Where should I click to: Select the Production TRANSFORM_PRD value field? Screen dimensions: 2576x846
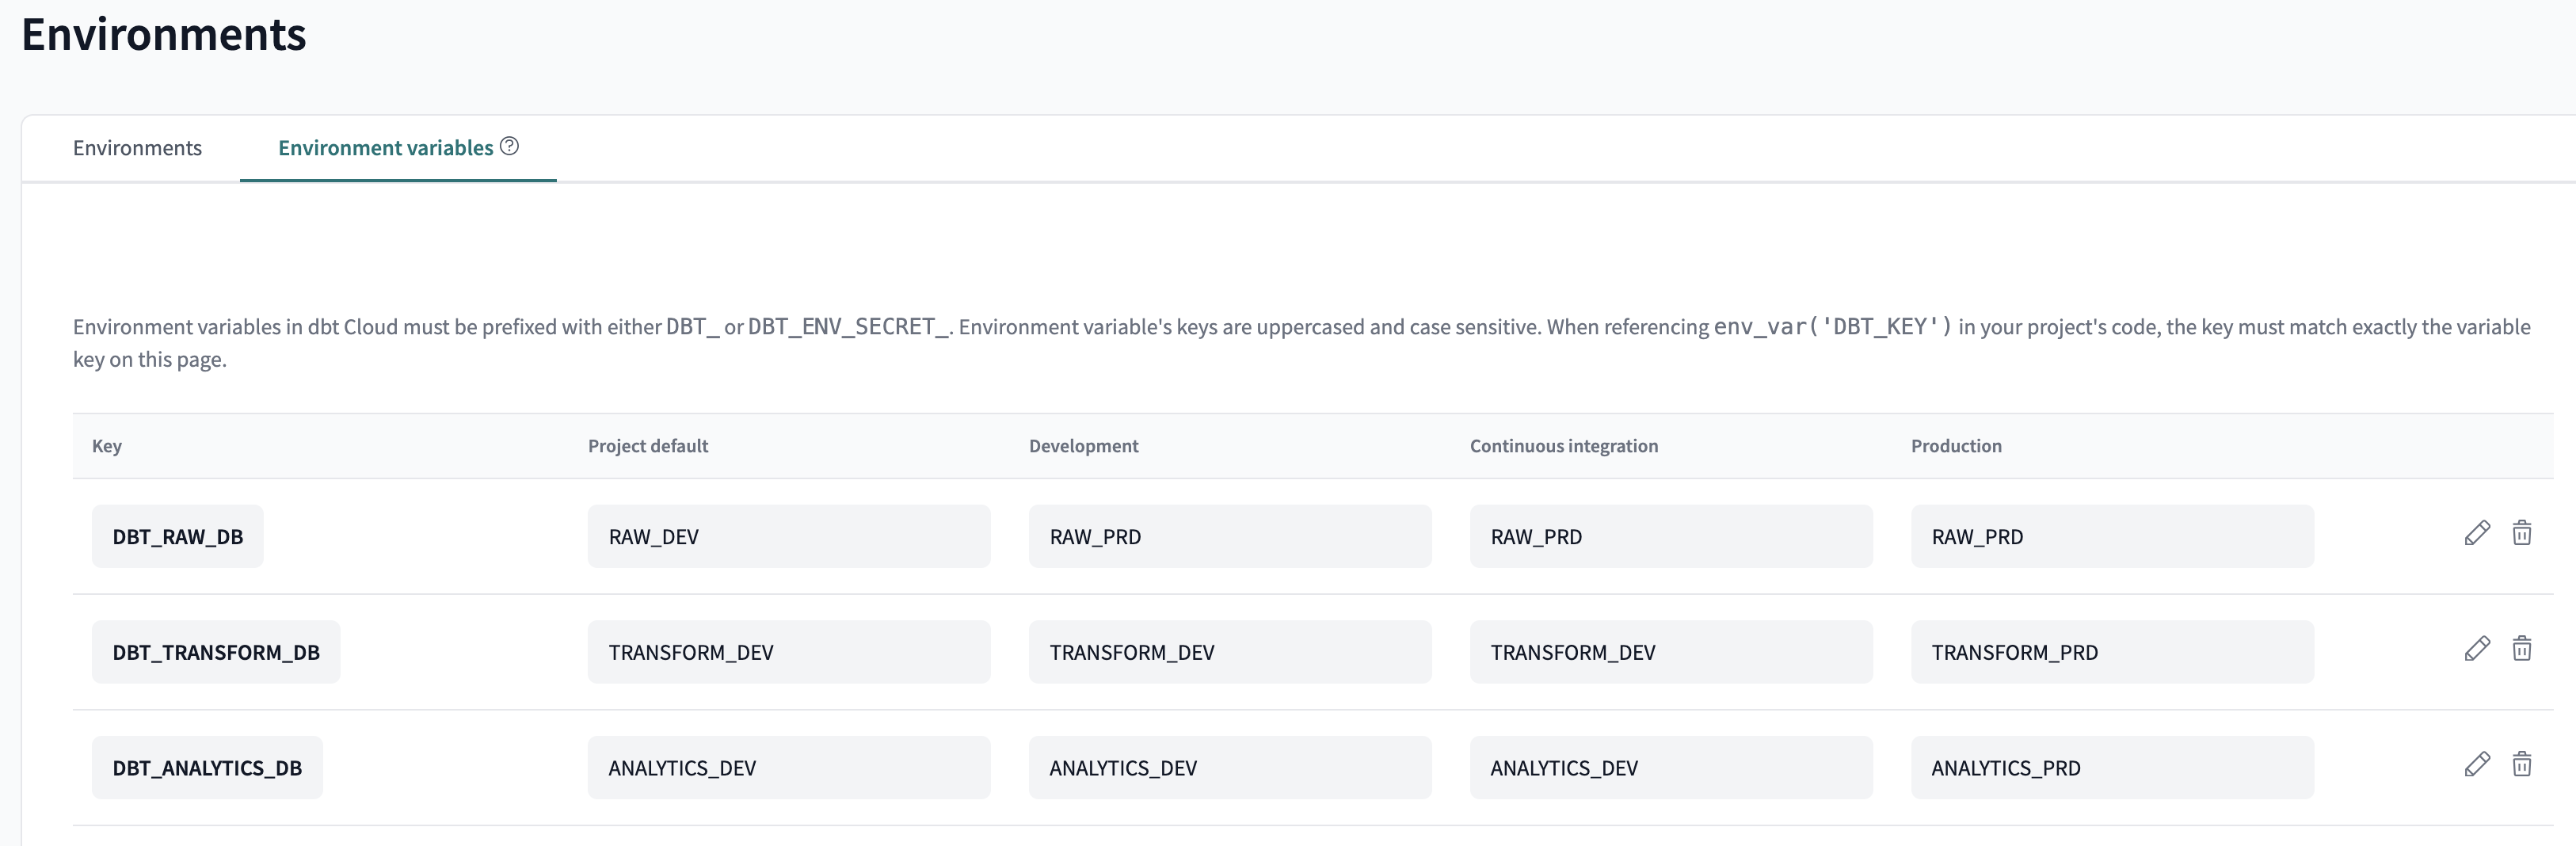(2112, 652)
